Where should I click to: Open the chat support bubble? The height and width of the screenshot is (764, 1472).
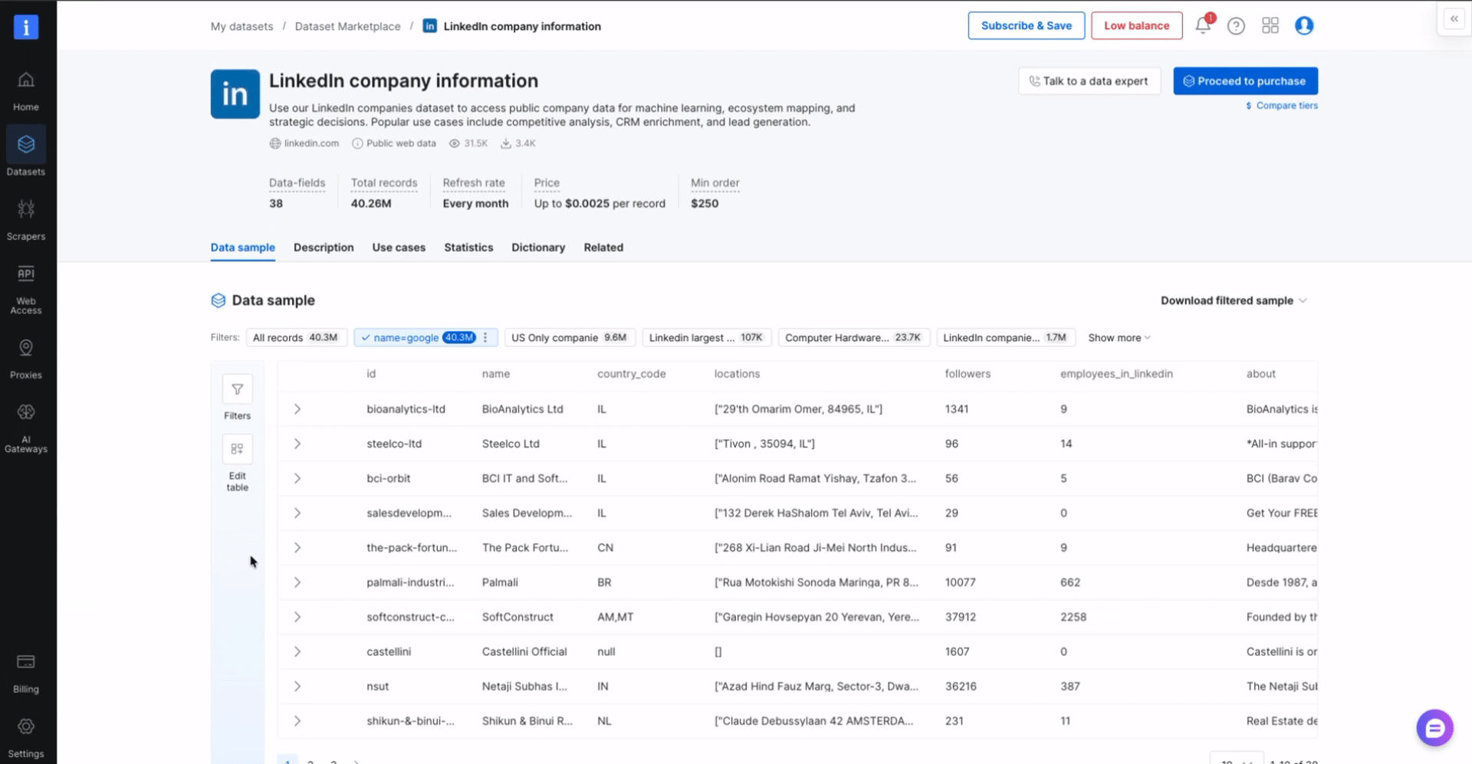pyautogui.click(x=1435, y=728)
